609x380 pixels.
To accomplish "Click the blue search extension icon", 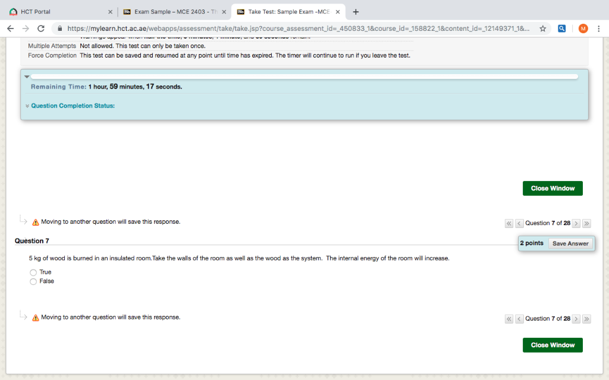I will click(562, 28).
